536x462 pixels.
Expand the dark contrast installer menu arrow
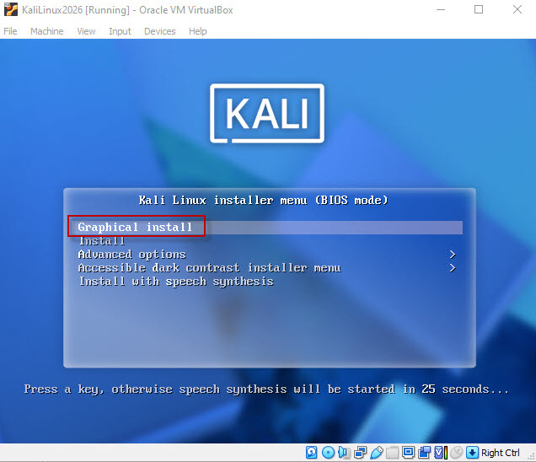coord(453,268)
